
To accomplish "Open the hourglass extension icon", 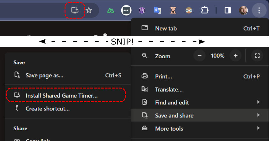I will coord(173,10).
